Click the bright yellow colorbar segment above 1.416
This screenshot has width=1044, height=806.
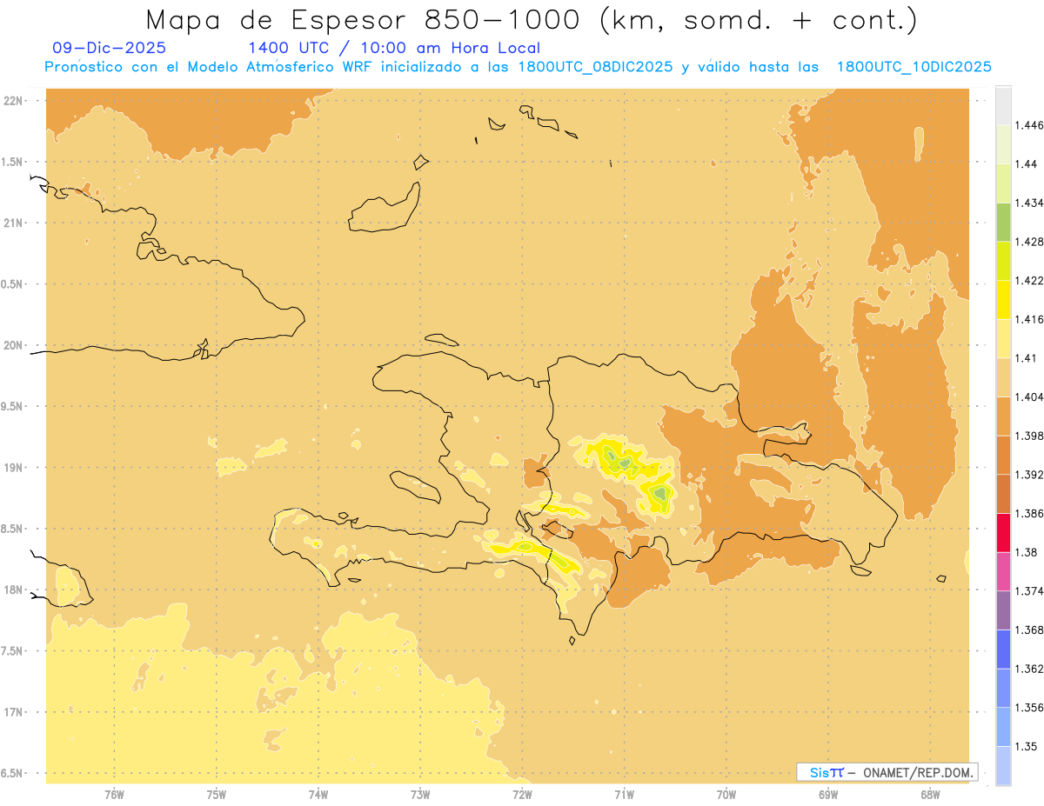[x=1003, y=299]
